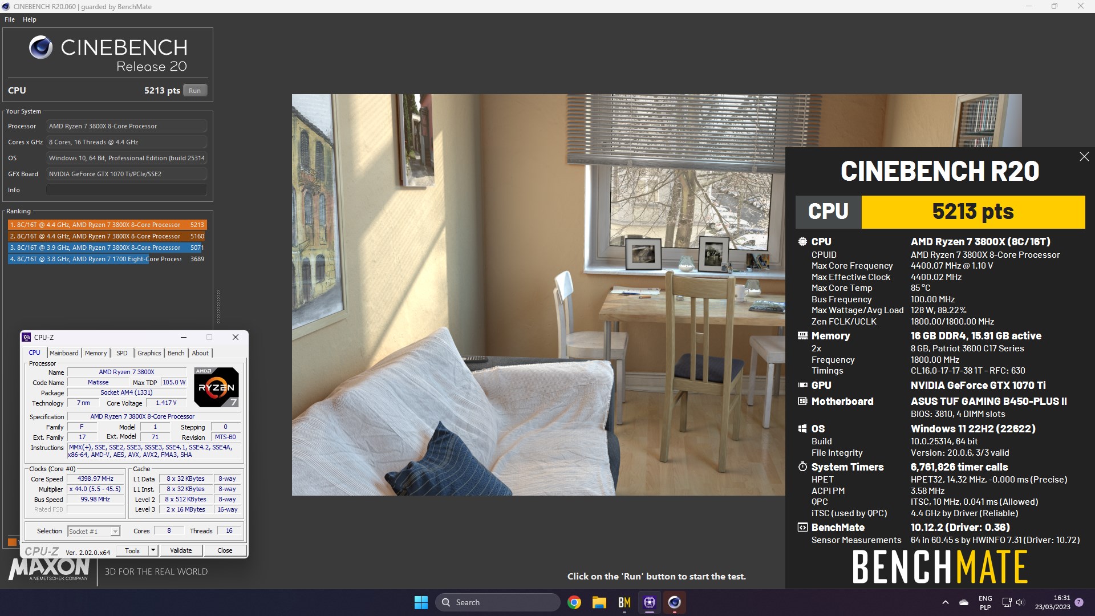
Task: Click the Close button in CPU-Z
Action: point(225,551)
